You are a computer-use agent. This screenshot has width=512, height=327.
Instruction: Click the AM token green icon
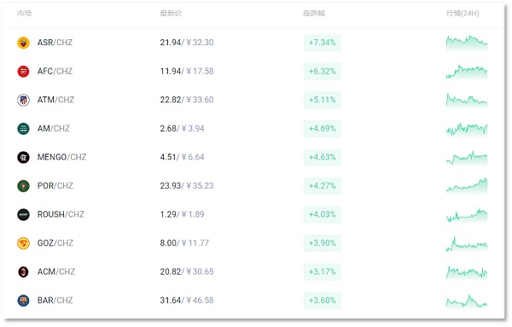[23, 129]
